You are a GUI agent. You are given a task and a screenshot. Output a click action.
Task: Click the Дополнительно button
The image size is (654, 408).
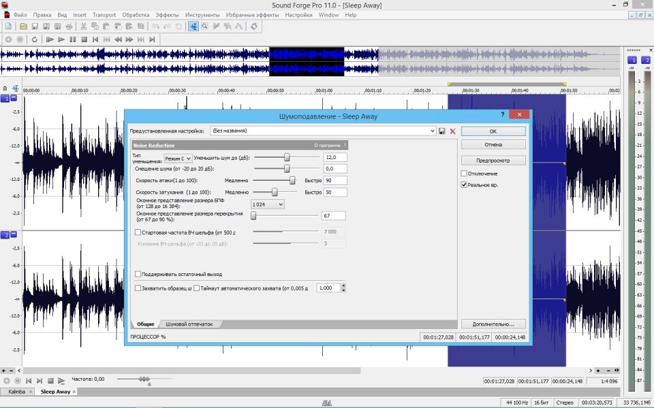tap(492, 323)
